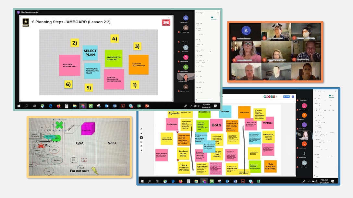
Task: Select the IDENTIFY PROBLEMS & OPPORTUNITIES pink note
Action: pyautogui.click(x=114, y=79)
